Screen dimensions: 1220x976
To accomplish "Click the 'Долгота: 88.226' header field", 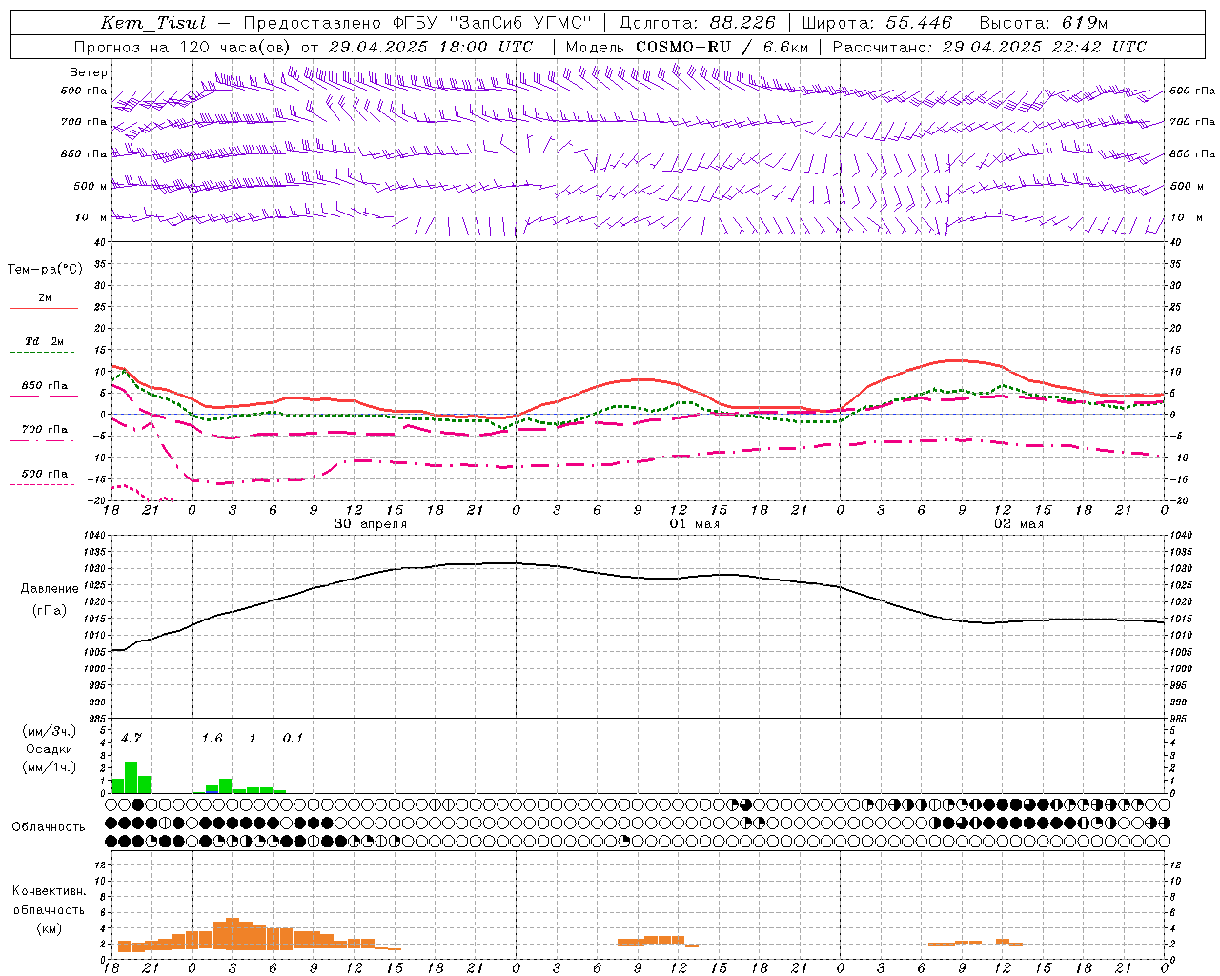I will pyautogui.click(x=697, y=24).
